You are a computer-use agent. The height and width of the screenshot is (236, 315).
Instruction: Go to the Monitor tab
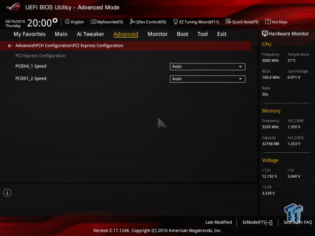click(157, 34)
